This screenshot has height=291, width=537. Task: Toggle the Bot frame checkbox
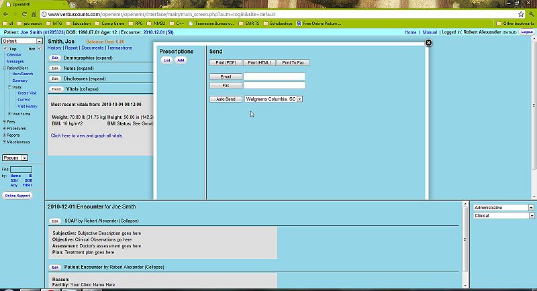tap(40, 49)
